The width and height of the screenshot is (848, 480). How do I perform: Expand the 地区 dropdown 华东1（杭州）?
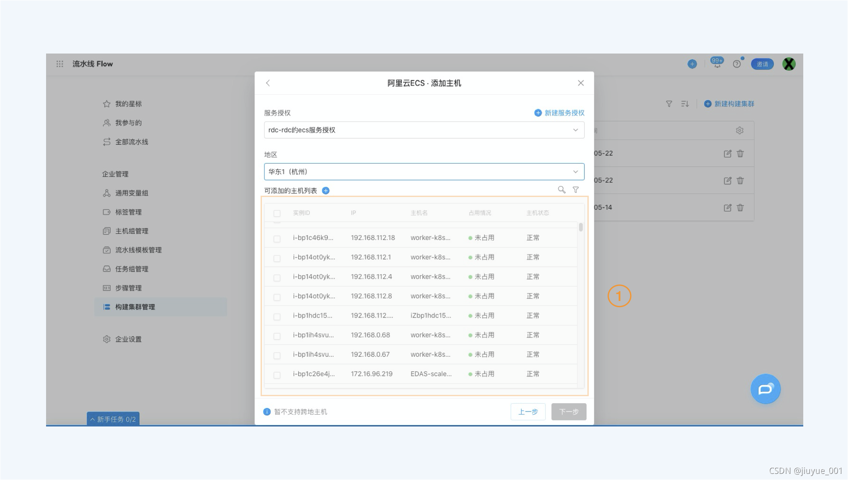click(424, 172)
